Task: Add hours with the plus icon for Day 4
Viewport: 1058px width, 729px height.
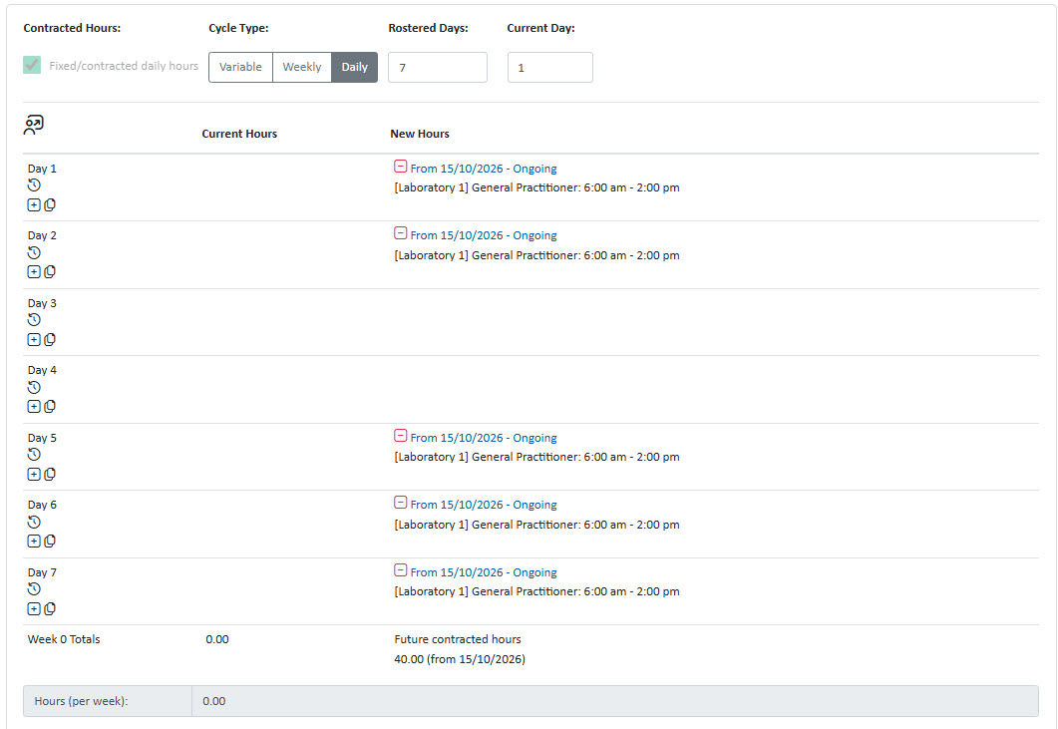Action: tap(34, 406)
